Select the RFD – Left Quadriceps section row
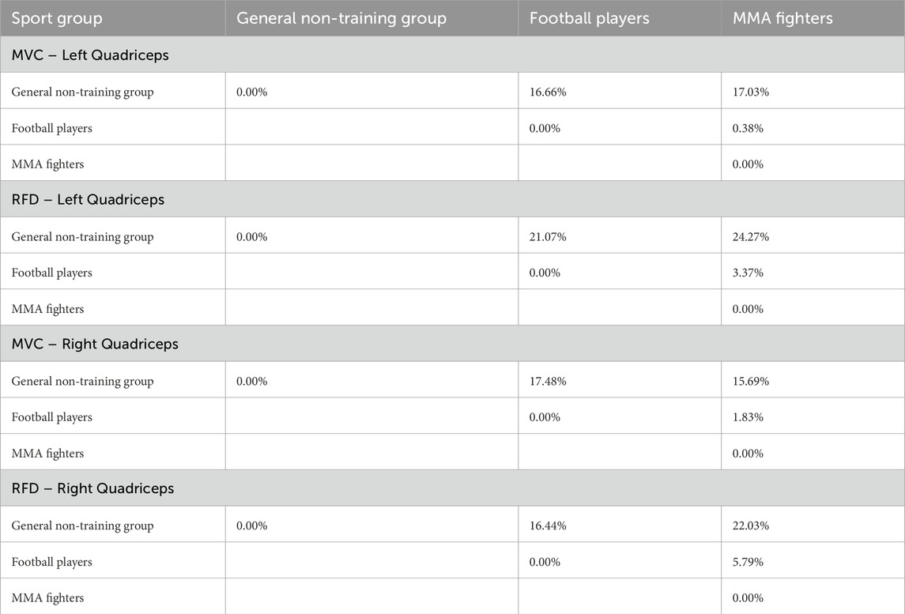Viewport: 905px width, 614px height. point(452,199)
